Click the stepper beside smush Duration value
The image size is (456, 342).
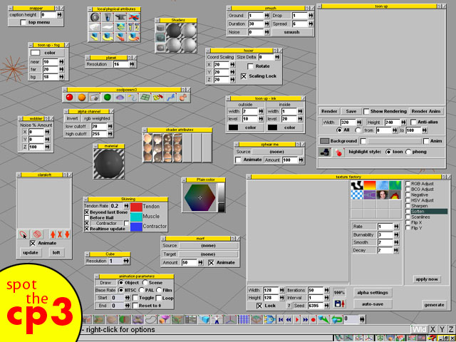[266, 24]
